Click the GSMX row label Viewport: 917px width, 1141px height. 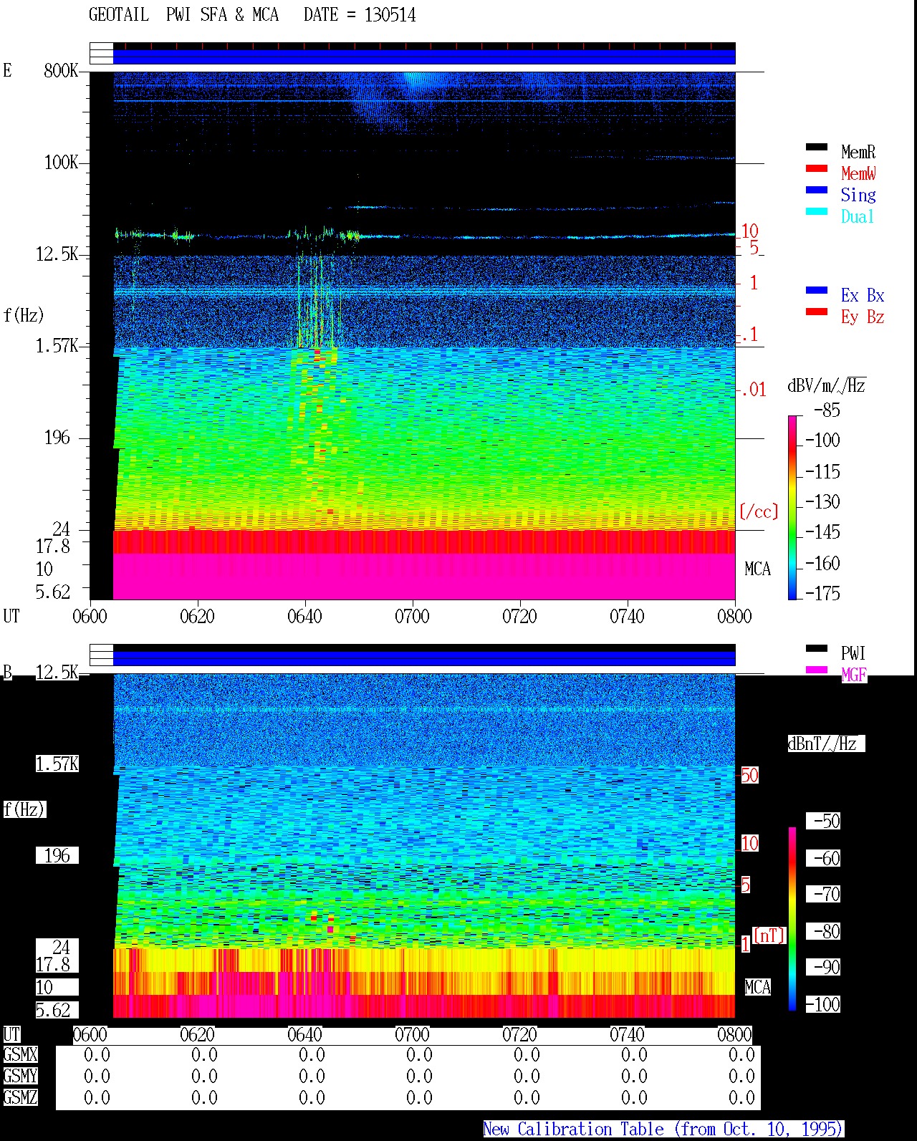(x=20, y=1055)
